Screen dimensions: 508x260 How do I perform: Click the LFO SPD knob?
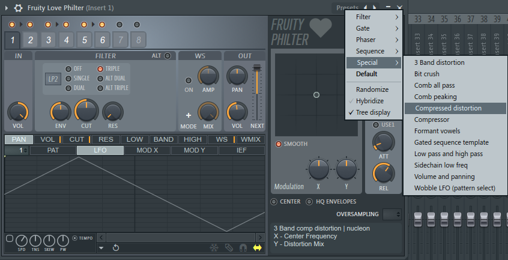22,241
